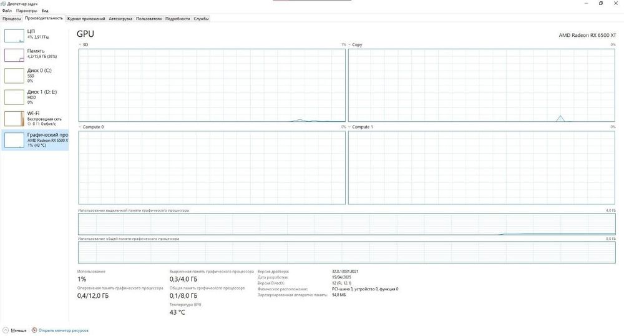Image resolution: width=624 pixels, height=336 pixels.
Task: Open the Вид menu
Action: pyautogui.click(x=45, y=11)
